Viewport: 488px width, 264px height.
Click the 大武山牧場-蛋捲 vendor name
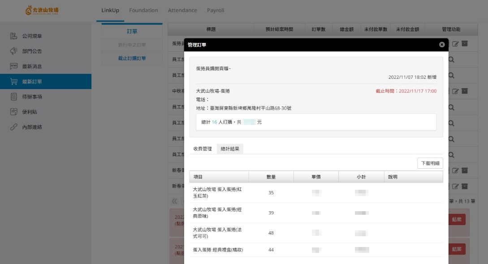click(x=213, y=91)
